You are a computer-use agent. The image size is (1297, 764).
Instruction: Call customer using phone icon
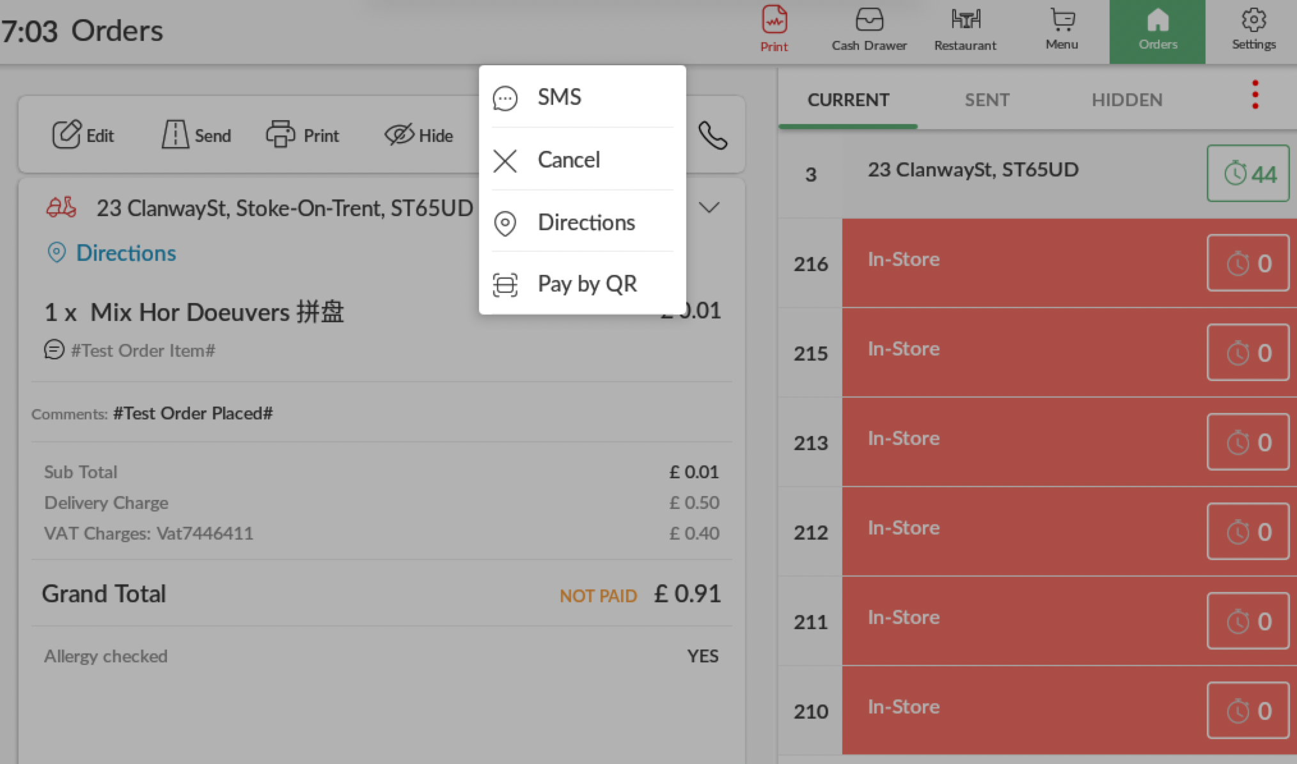coord(712,136)
